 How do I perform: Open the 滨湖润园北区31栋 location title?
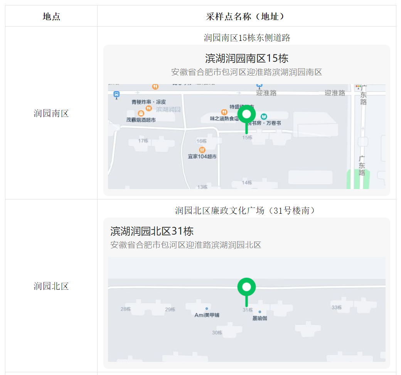[x=152, y=231]
